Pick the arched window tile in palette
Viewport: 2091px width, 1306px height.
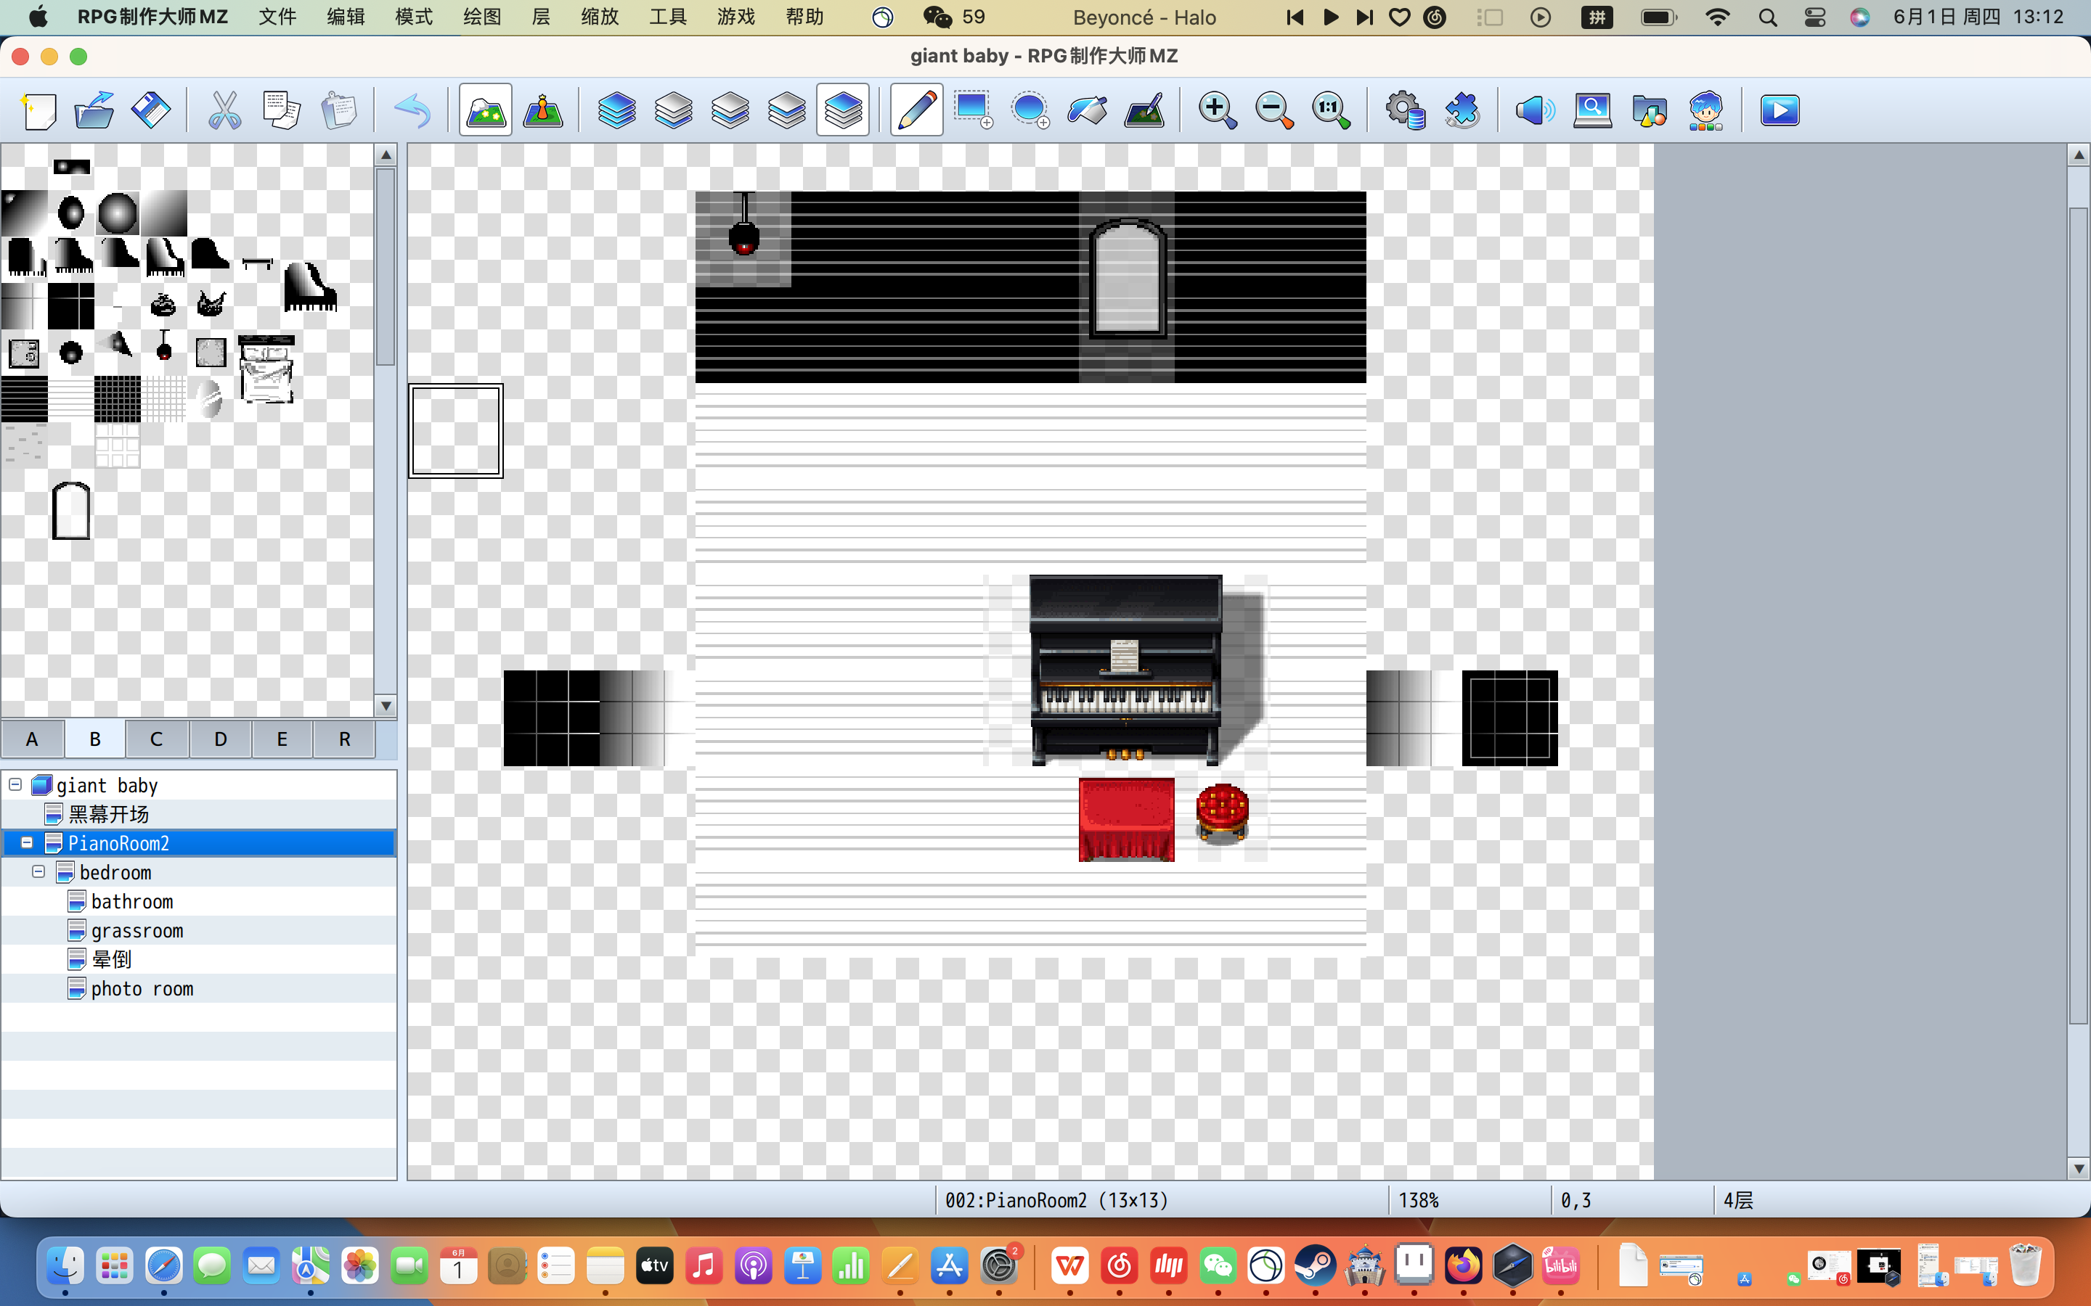[x=71, y=512]
